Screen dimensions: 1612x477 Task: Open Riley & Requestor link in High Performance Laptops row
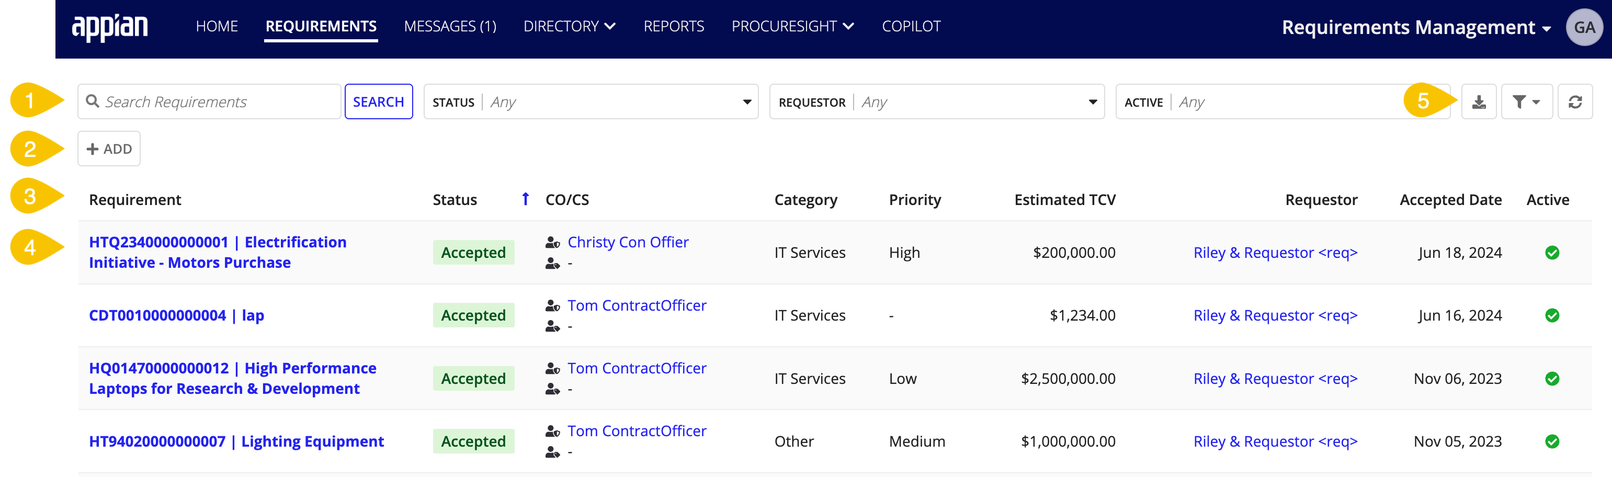1275,379
